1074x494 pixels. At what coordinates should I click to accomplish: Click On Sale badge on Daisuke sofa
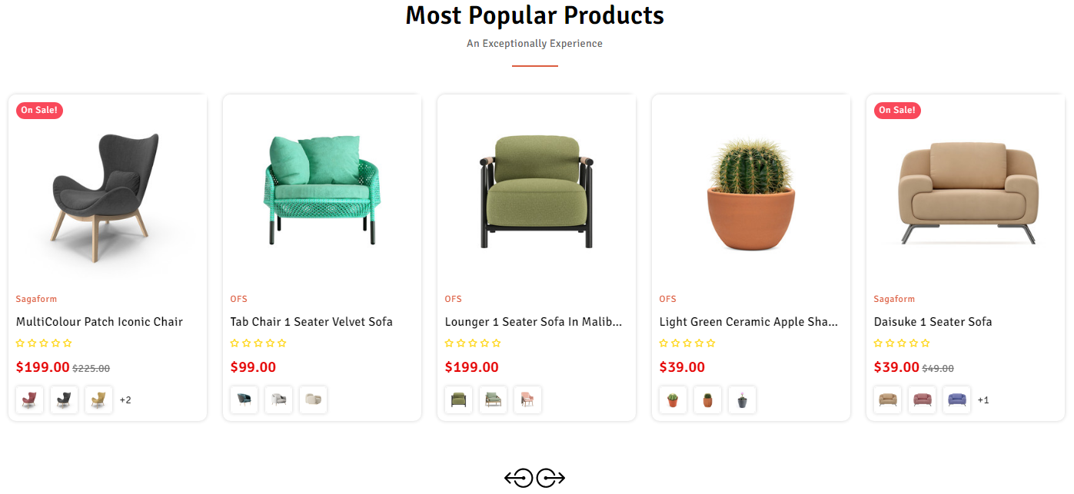897,111
